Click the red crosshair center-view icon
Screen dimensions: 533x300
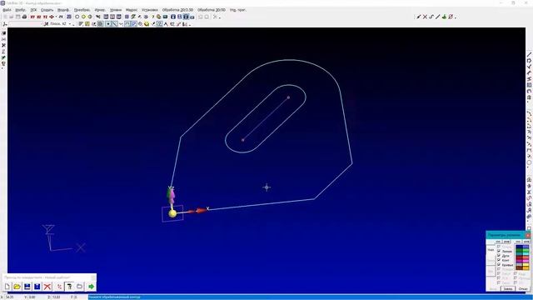click(52, 17)
